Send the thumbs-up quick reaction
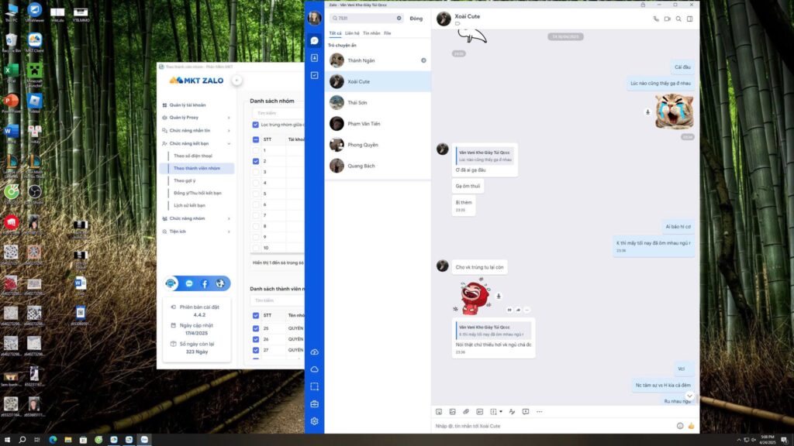 (x=691, y=426)
